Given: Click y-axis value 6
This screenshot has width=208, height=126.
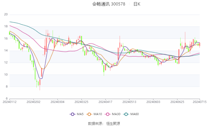Looking at the screenshot, I should (7, 99).
